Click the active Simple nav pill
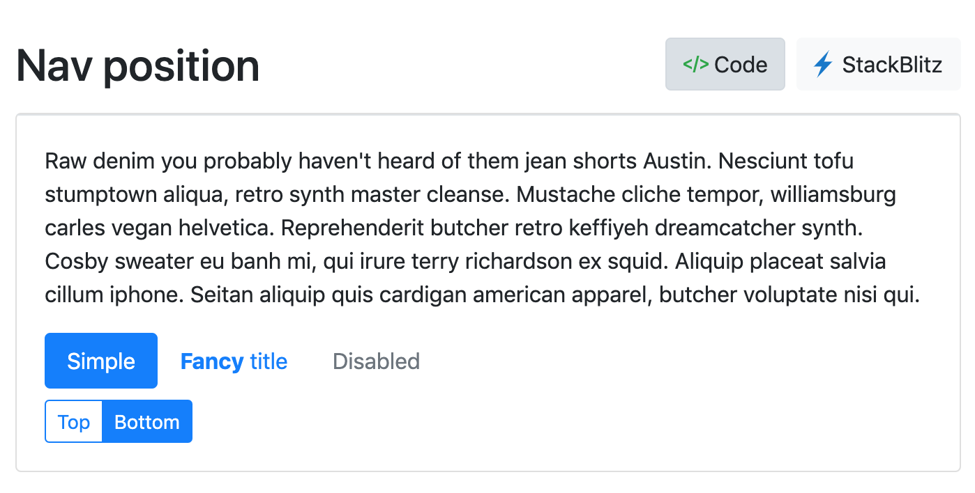 click(x=100, y=361)
